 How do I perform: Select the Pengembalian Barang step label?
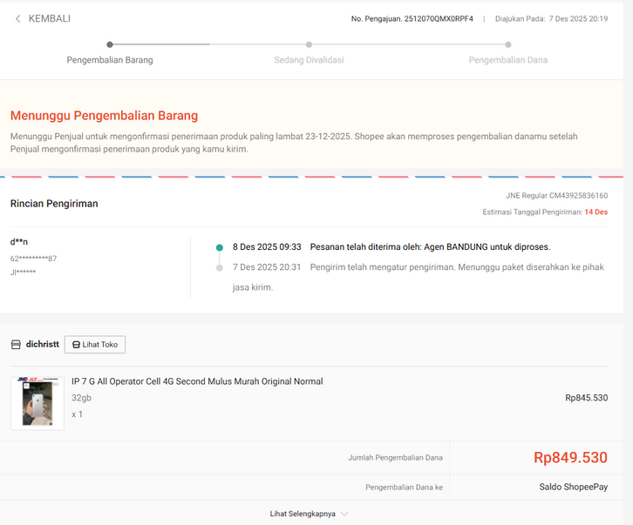click(x=110, y=60)
